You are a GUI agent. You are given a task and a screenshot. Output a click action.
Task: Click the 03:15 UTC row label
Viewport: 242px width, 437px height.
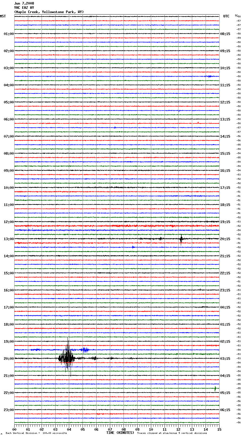[225, 359]
